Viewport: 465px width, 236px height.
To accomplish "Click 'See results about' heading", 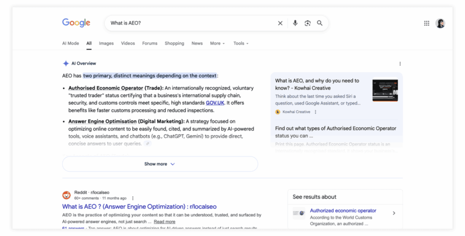I will (314, 197).
